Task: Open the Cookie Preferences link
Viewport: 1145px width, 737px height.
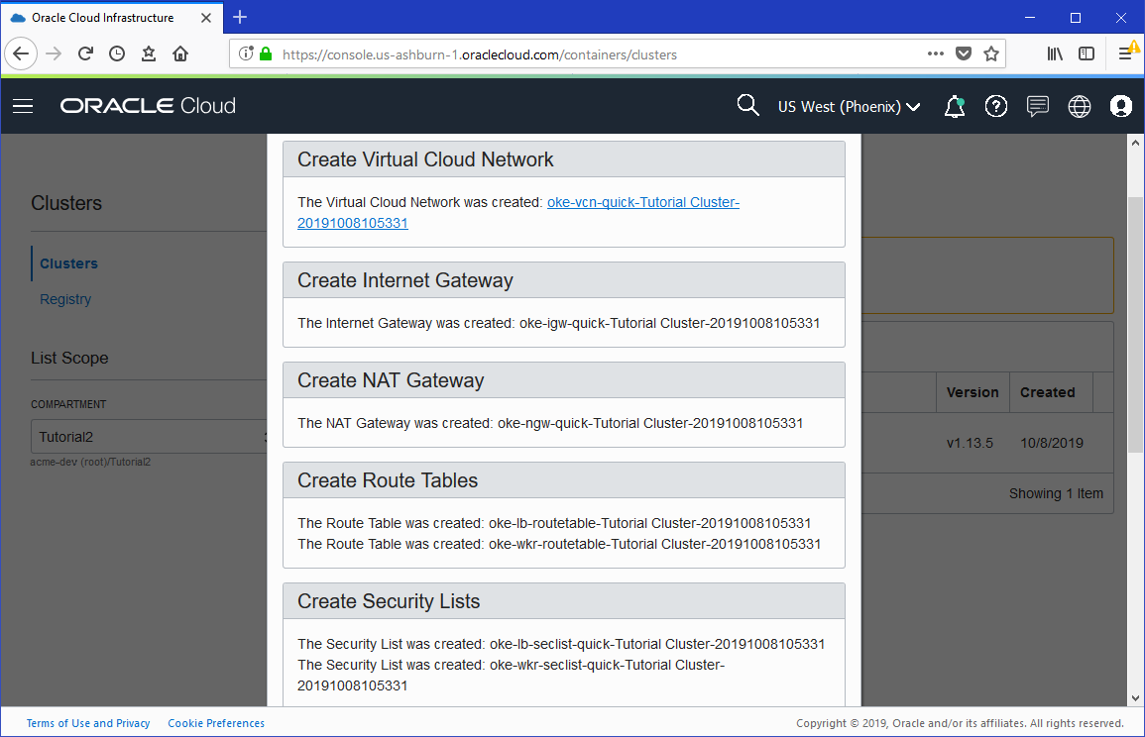Action: click(216, 723)
